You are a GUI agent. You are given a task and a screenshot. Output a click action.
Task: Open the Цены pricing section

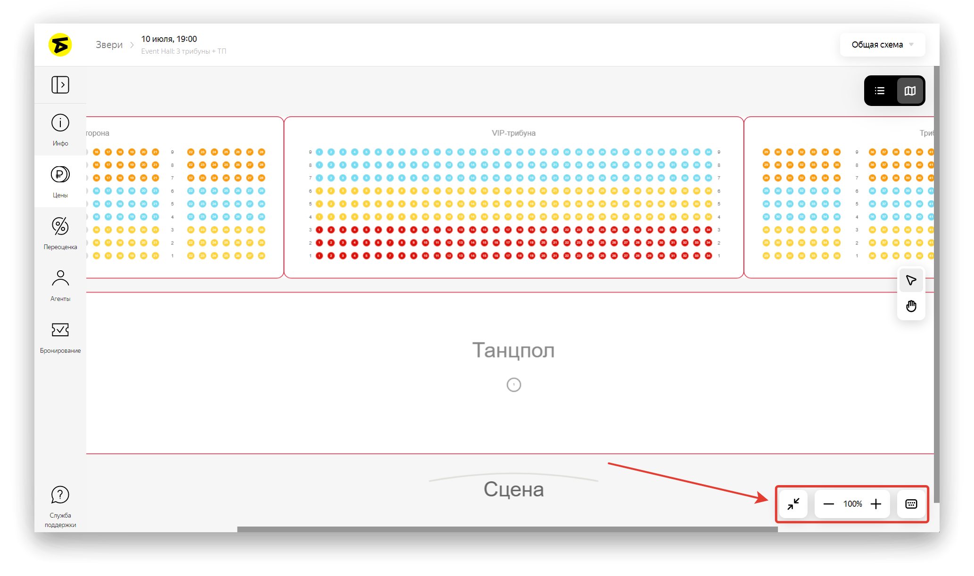tap(60, 181)
